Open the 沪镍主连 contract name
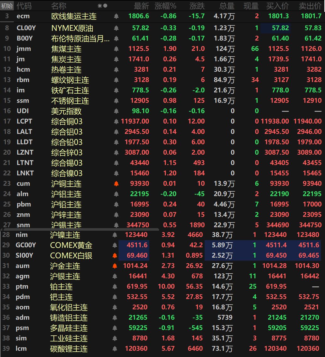 tap(65, 235)
